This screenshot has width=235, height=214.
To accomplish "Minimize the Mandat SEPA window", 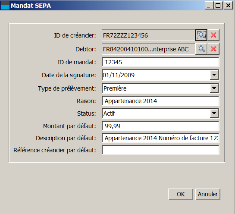I will point(209,6).
